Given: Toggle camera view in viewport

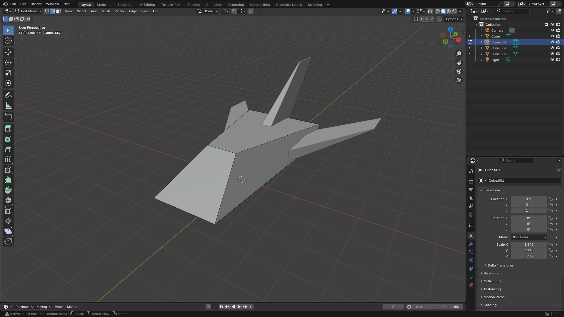Looking at the screenshot, I should pos(459,71).
